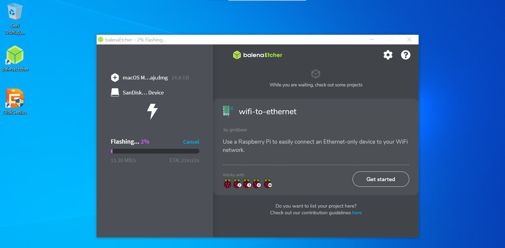Image resolution: width=505 pixels, height=248 pixels.
Task: Click the wifi-to-ethernet project icon
Action: [228, 112]
